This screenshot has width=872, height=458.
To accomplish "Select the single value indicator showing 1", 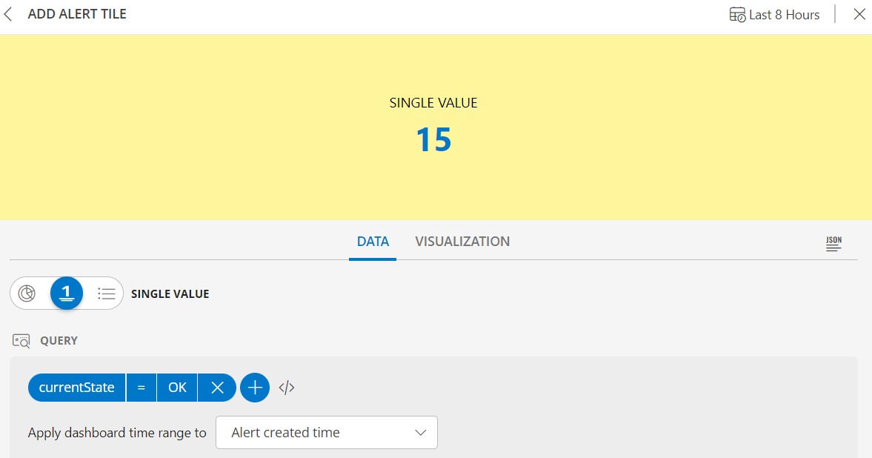I will [67, 293].
